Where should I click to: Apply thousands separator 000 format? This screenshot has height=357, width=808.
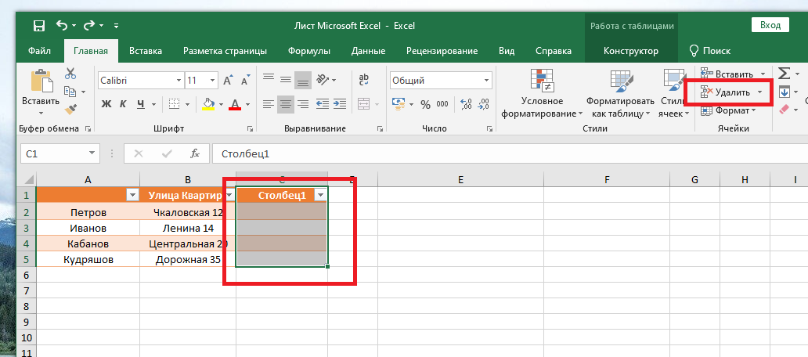pyautogui.click(x=442, y=104)
